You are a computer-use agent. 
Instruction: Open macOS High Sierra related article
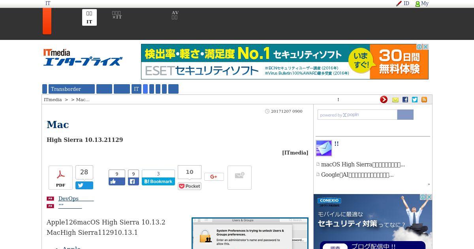coord(363,164)
